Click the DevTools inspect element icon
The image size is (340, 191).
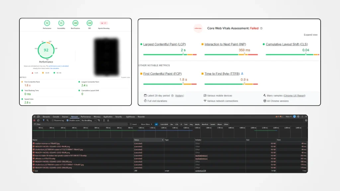[x=35, y=117]
